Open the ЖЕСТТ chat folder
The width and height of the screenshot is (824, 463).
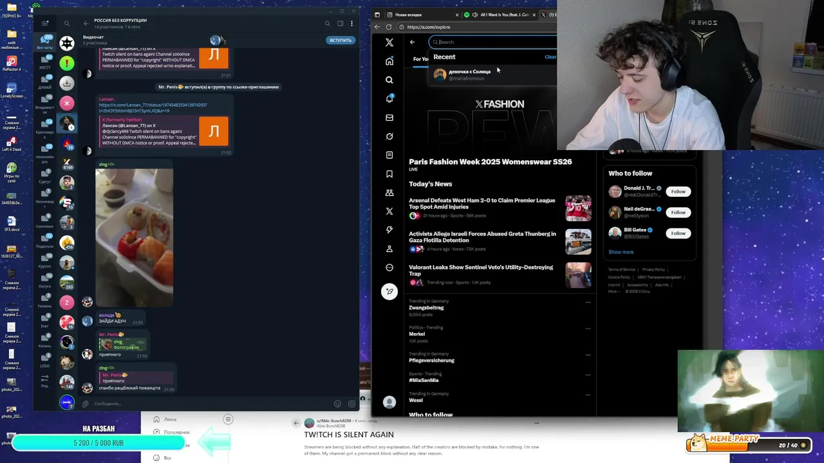point(45,62)
